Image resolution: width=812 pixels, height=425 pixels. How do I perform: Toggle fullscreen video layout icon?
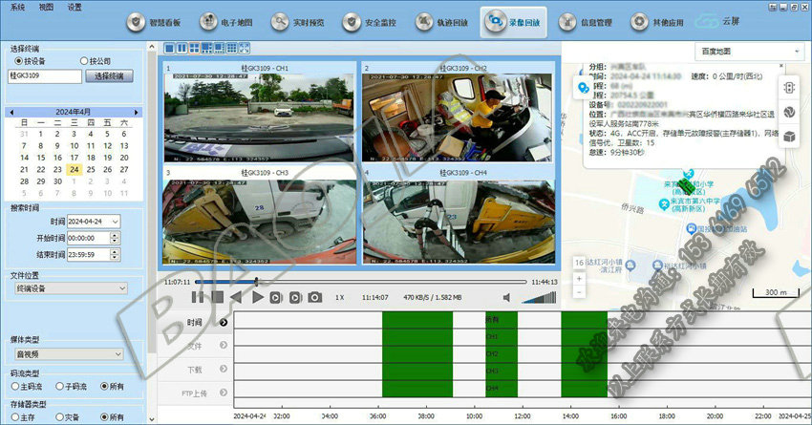coord(245,48)
